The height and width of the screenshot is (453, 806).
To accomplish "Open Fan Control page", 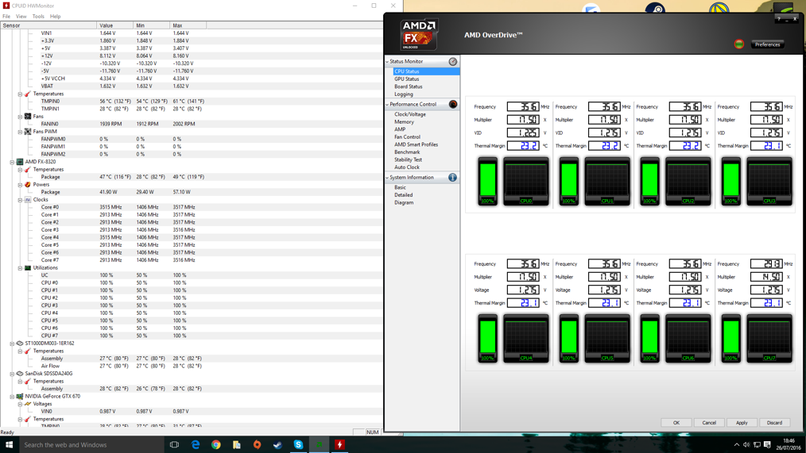I will (x=407, y=137).
